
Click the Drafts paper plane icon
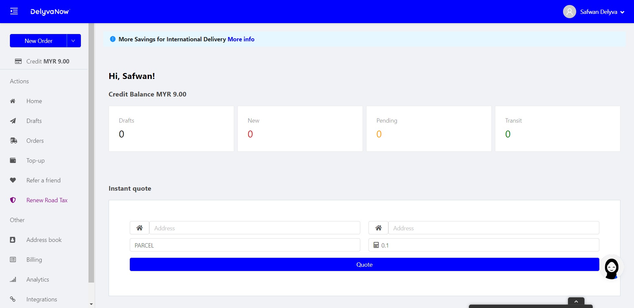pos(13,121)
